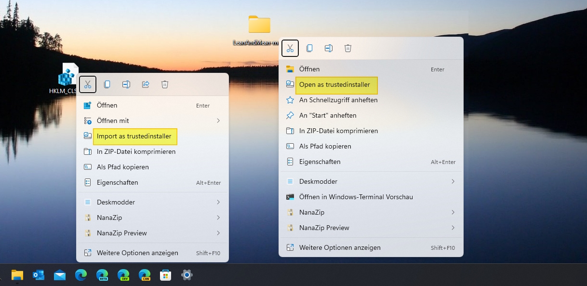Click Rename icon in left context menu

pos(126,84)
